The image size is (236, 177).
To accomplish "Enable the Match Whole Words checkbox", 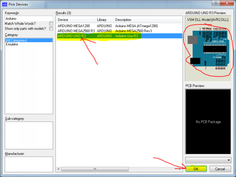I will pos(51,24).
